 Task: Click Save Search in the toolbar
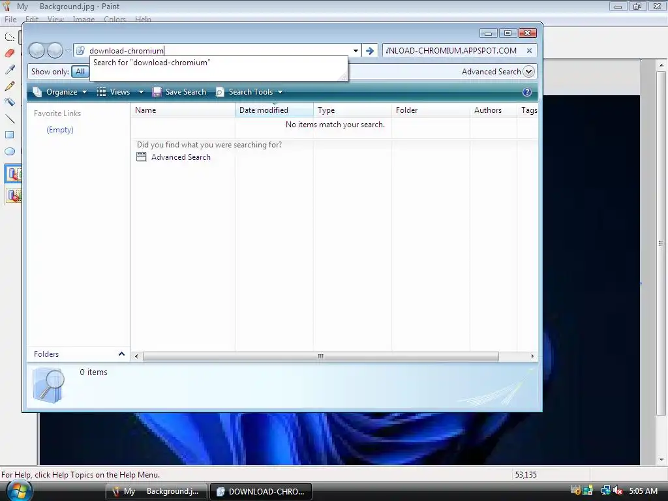(179, 92)
